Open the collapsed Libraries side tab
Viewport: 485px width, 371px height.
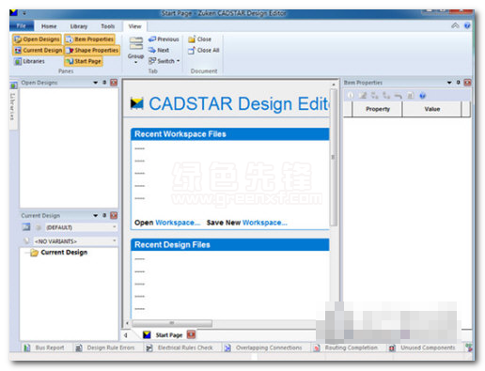tap(13, 104)
